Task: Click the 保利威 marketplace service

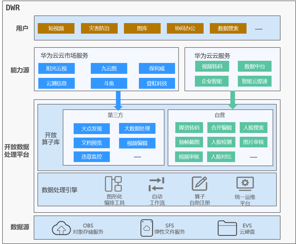Action: [x=157, y=68]
